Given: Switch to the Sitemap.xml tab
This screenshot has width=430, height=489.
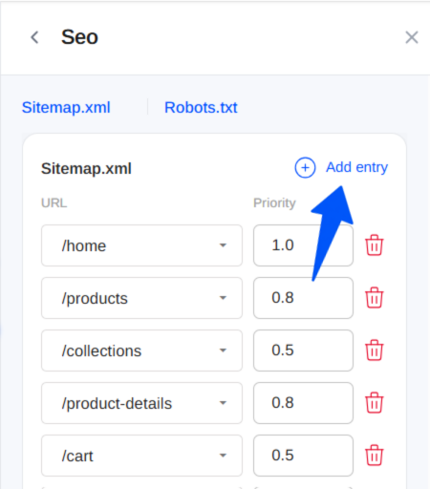Looking at the screenshot, I should pyautogui.click(x=66, y=107).
